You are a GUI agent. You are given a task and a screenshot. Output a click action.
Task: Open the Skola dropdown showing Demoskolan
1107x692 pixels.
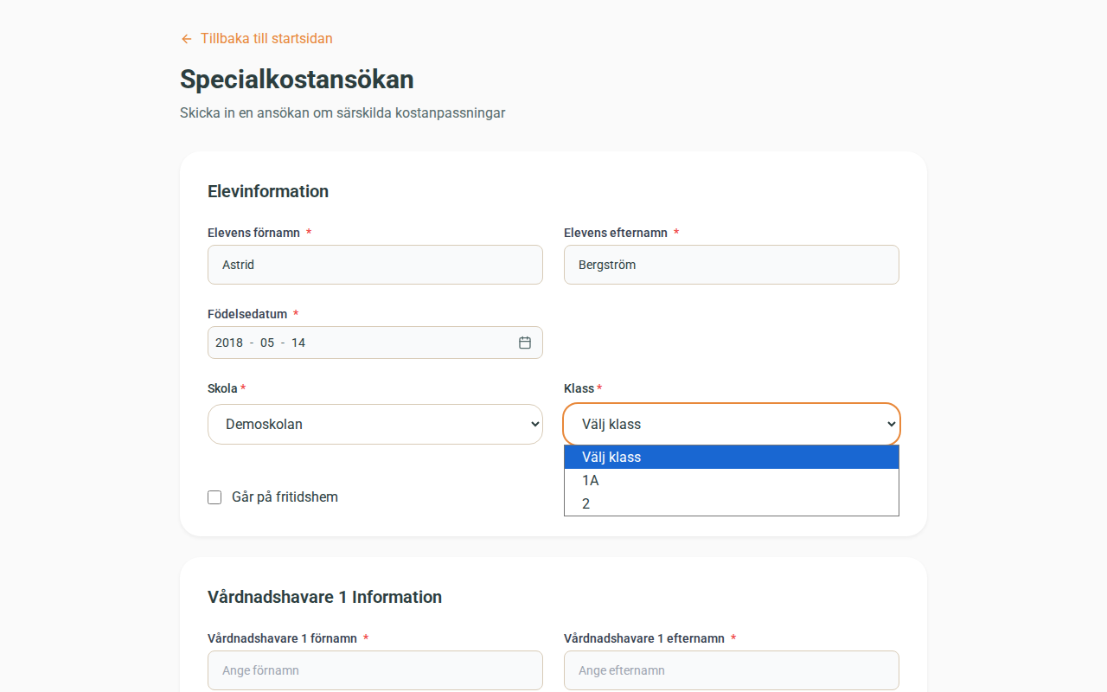pos(375,425)
